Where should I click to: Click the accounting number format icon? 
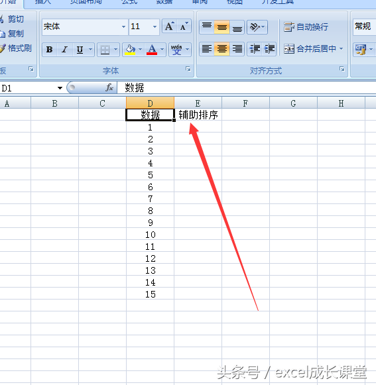361,50
